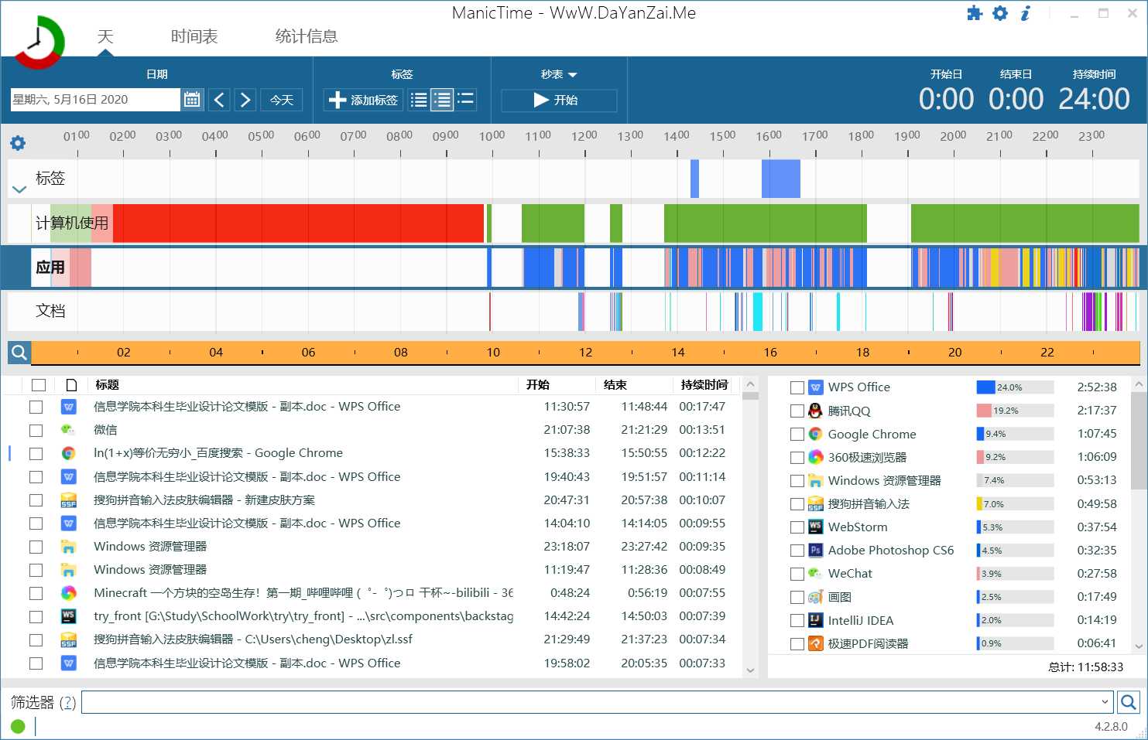Open the filter help (?) link

[68, 702]
